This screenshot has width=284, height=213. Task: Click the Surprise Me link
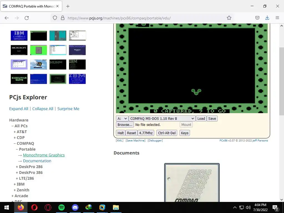tap(68, 109)
